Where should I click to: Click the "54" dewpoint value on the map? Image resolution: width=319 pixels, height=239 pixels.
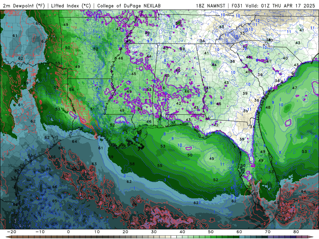coord(71,90)
